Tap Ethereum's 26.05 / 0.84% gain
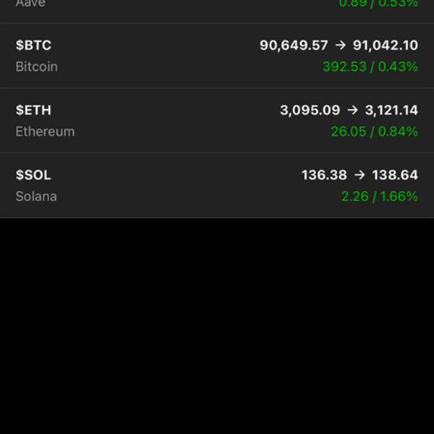 pyautogui.click(x=374, y=132)
